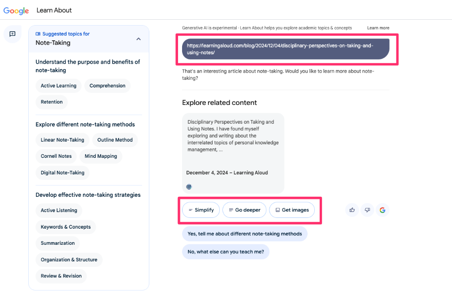
Task: Choose 'Yes, tell me about different note-taking methods'
Action: [x=245, y=234]
